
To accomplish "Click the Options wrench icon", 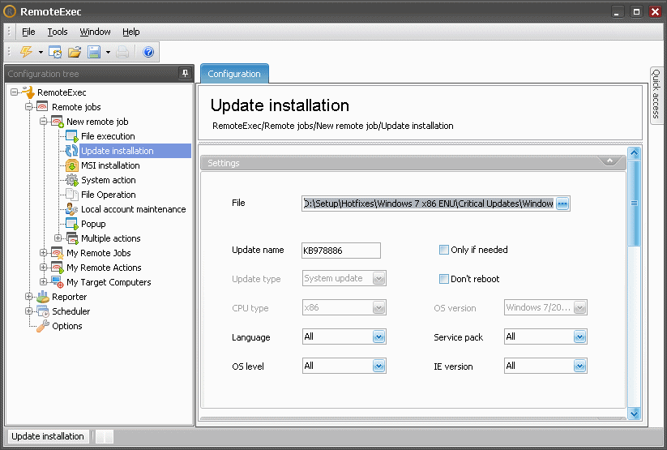I will [42, 326].
